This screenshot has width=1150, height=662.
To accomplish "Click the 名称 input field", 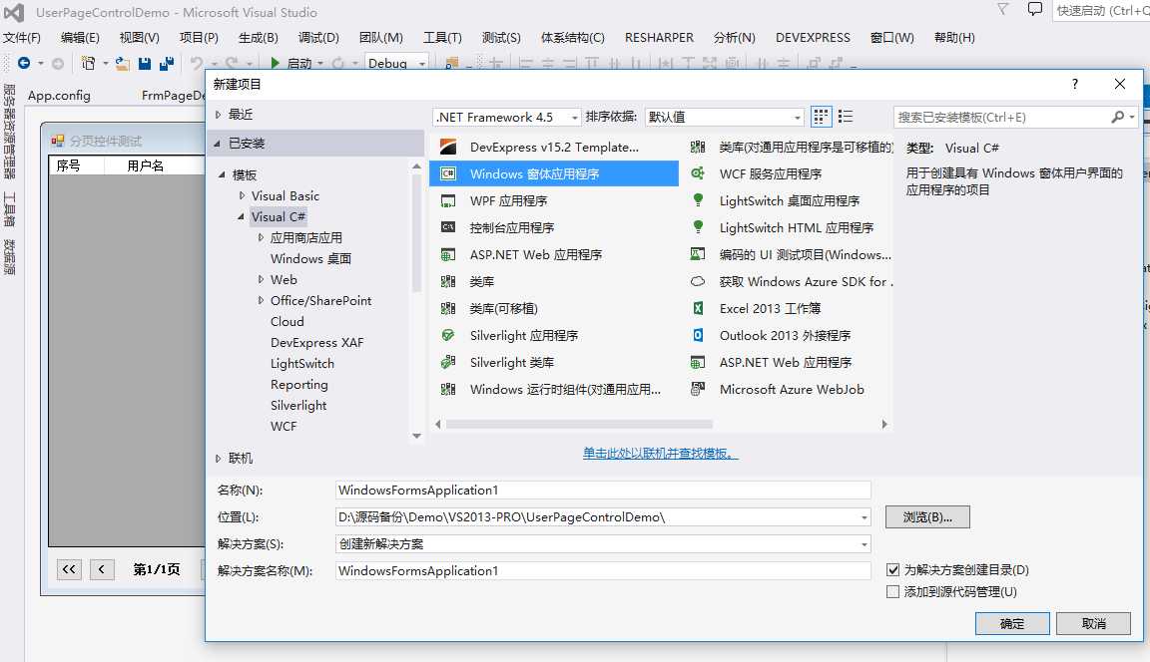I will coord(603,491).
